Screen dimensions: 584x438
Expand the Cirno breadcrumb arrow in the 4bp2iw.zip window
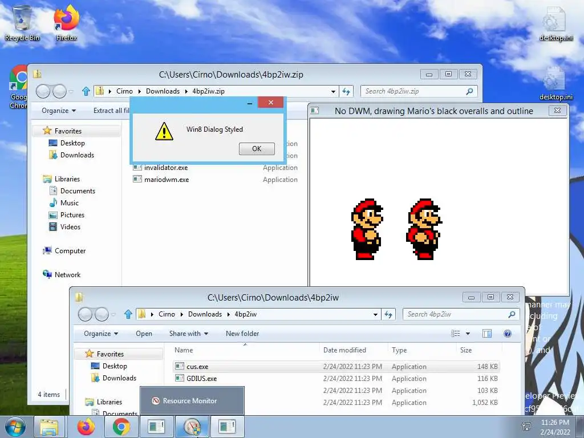point(139,91)
